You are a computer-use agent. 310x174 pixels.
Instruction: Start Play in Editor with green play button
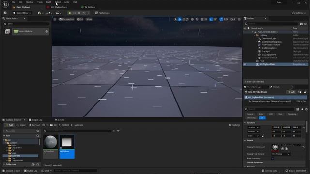[70, 13]
